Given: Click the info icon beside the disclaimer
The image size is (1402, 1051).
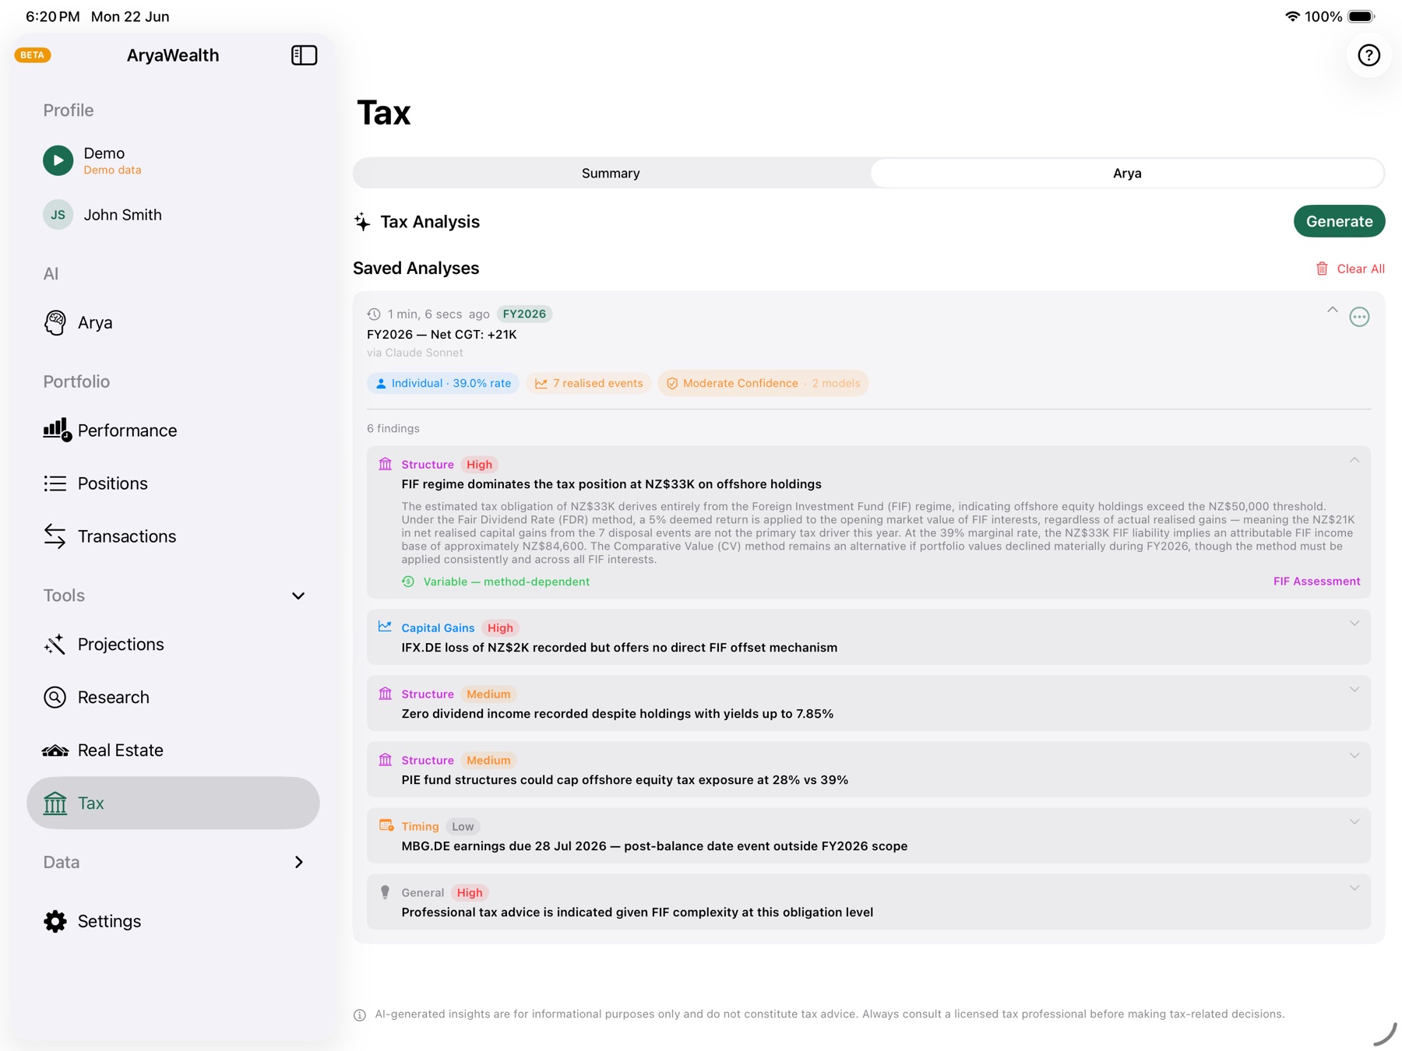Looking at the screenshot, I should coord(360,1015).
